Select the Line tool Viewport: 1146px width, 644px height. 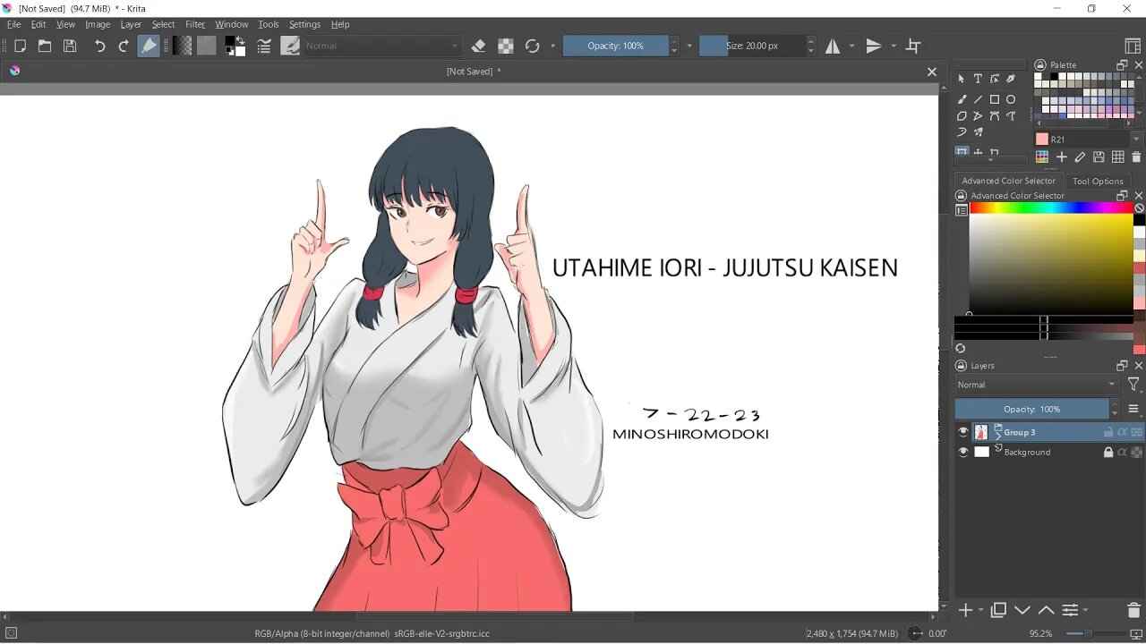[978, 99]
